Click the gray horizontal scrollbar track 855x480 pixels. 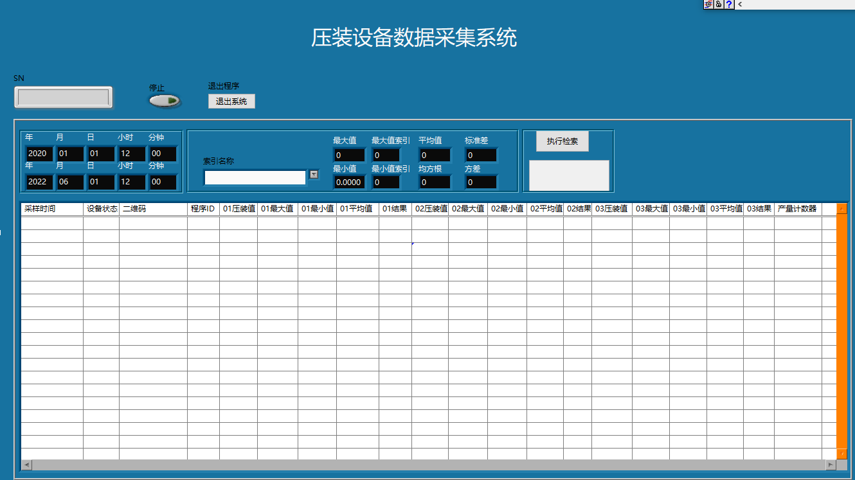[429, 465]
